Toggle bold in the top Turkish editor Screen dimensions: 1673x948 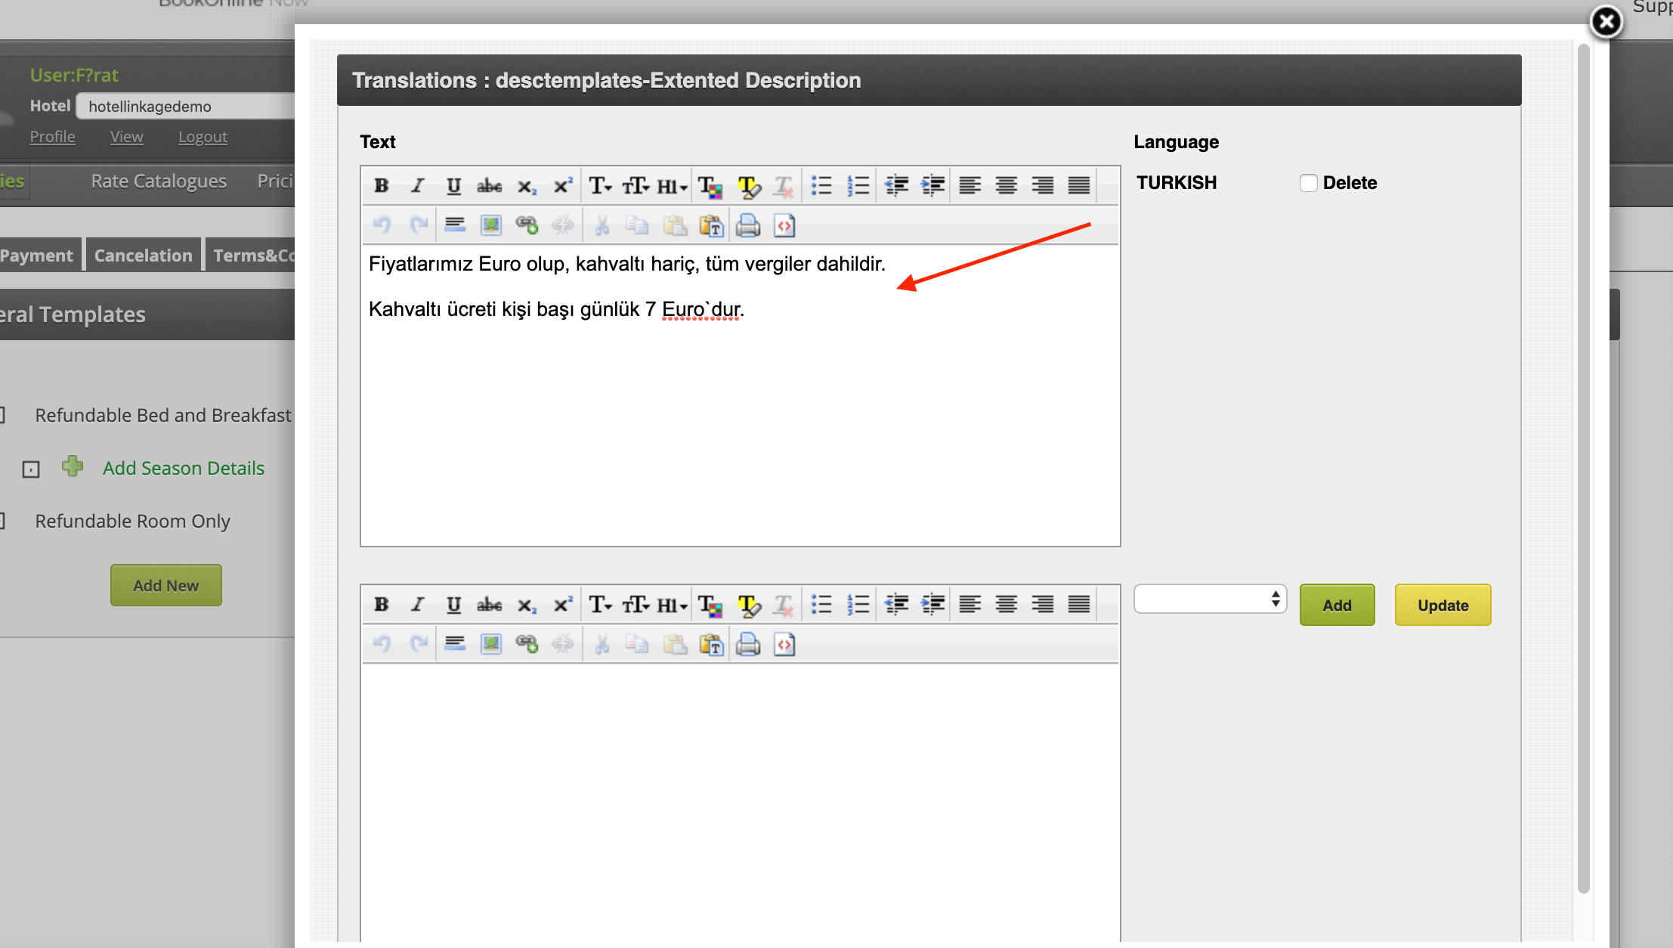tap(382, 185)
